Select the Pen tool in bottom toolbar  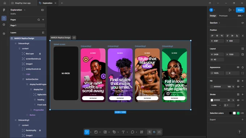pos(114,132)
